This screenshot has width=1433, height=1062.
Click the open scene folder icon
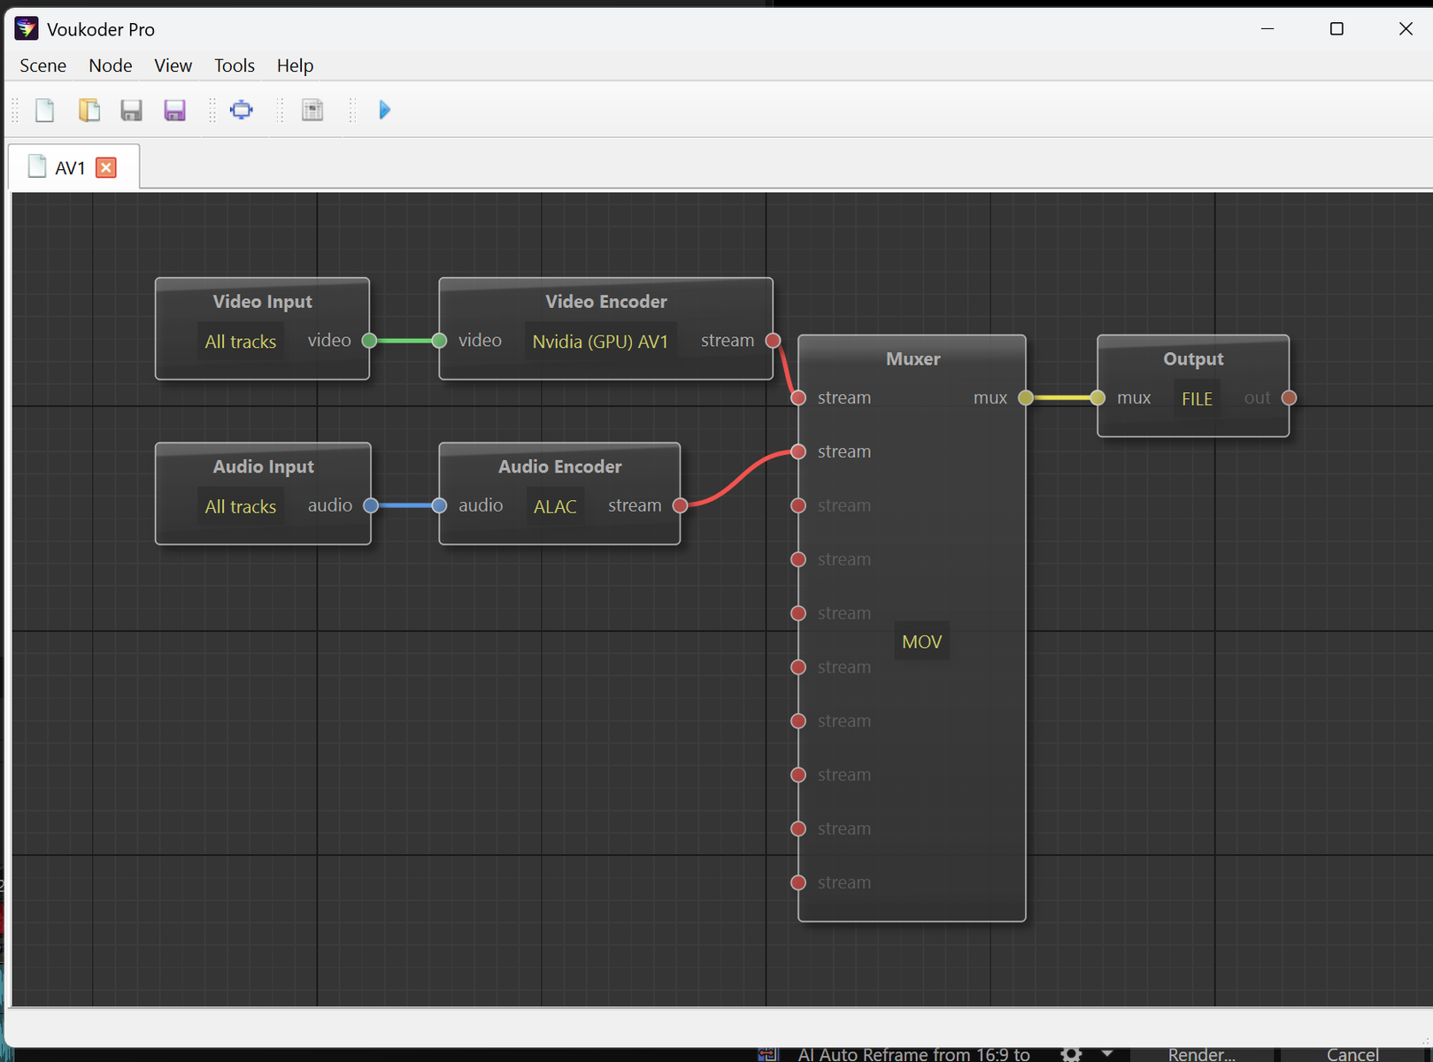[x=89, y=110]
